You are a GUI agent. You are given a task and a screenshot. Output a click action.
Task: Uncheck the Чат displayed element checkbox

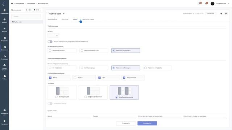tap(99, 78)
